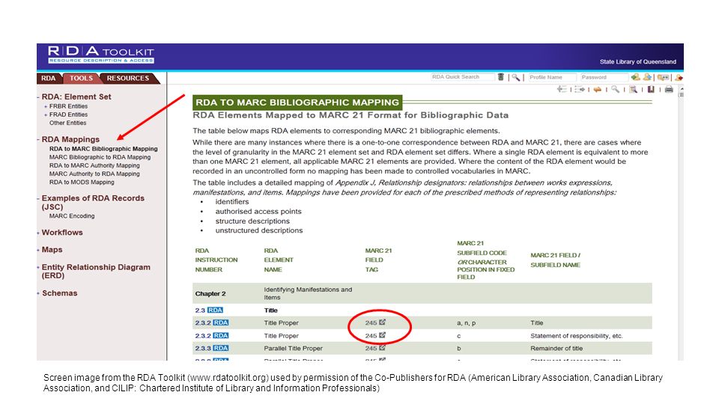Click the State Library of Queensland text
Image resolution: width=719 pixels, height=404 pixels.
[638, 62]
